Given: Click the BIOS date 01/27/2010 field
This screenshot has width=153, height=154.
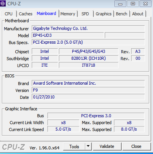Looking at the screenshot, I should pos(88,97).
